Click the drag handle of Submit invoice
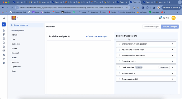This screenshot has height=99, width=182. click(120, 73)
